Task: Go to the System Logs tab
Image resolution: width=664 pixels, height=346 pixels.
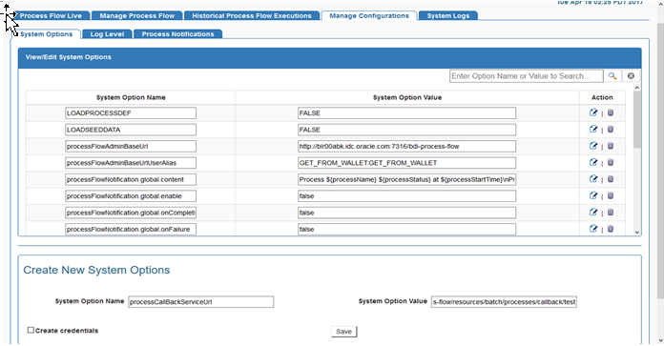Action: [x=448, y=15]
